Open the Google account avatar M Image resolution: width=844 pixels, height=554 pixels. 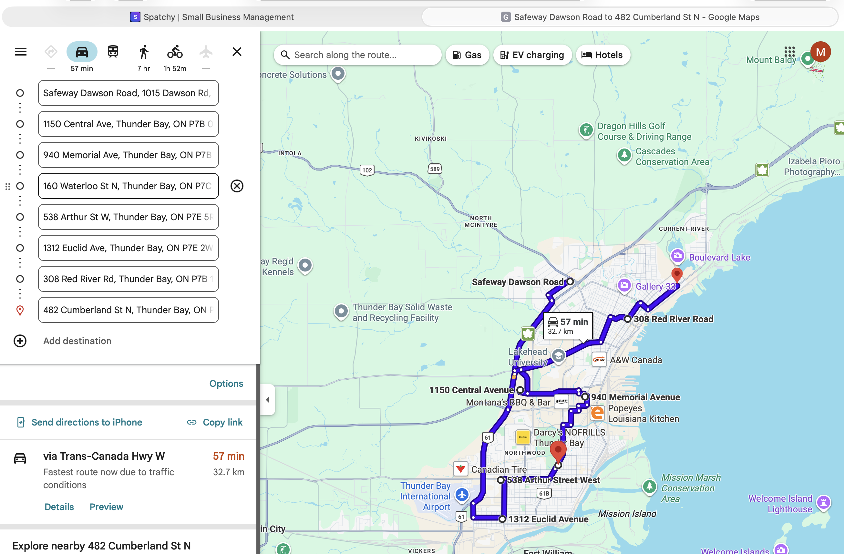pos(820,52)
